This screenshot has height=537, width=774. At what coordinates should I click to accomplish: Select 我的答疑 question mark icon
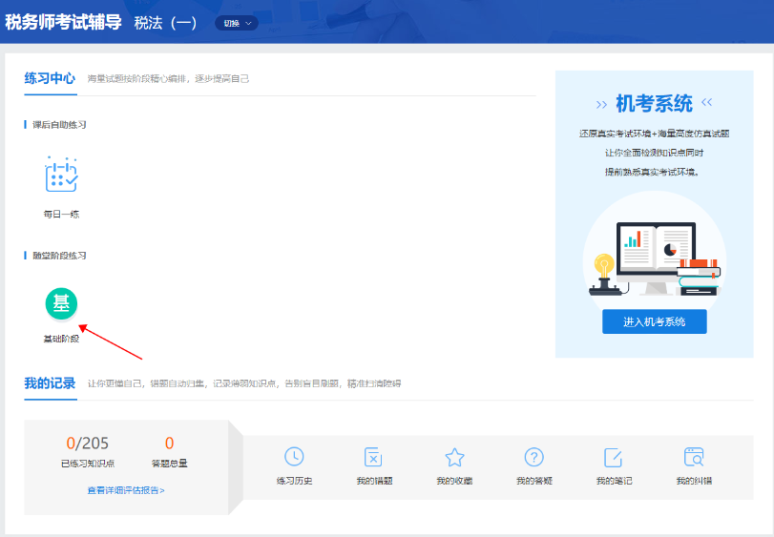534,457
